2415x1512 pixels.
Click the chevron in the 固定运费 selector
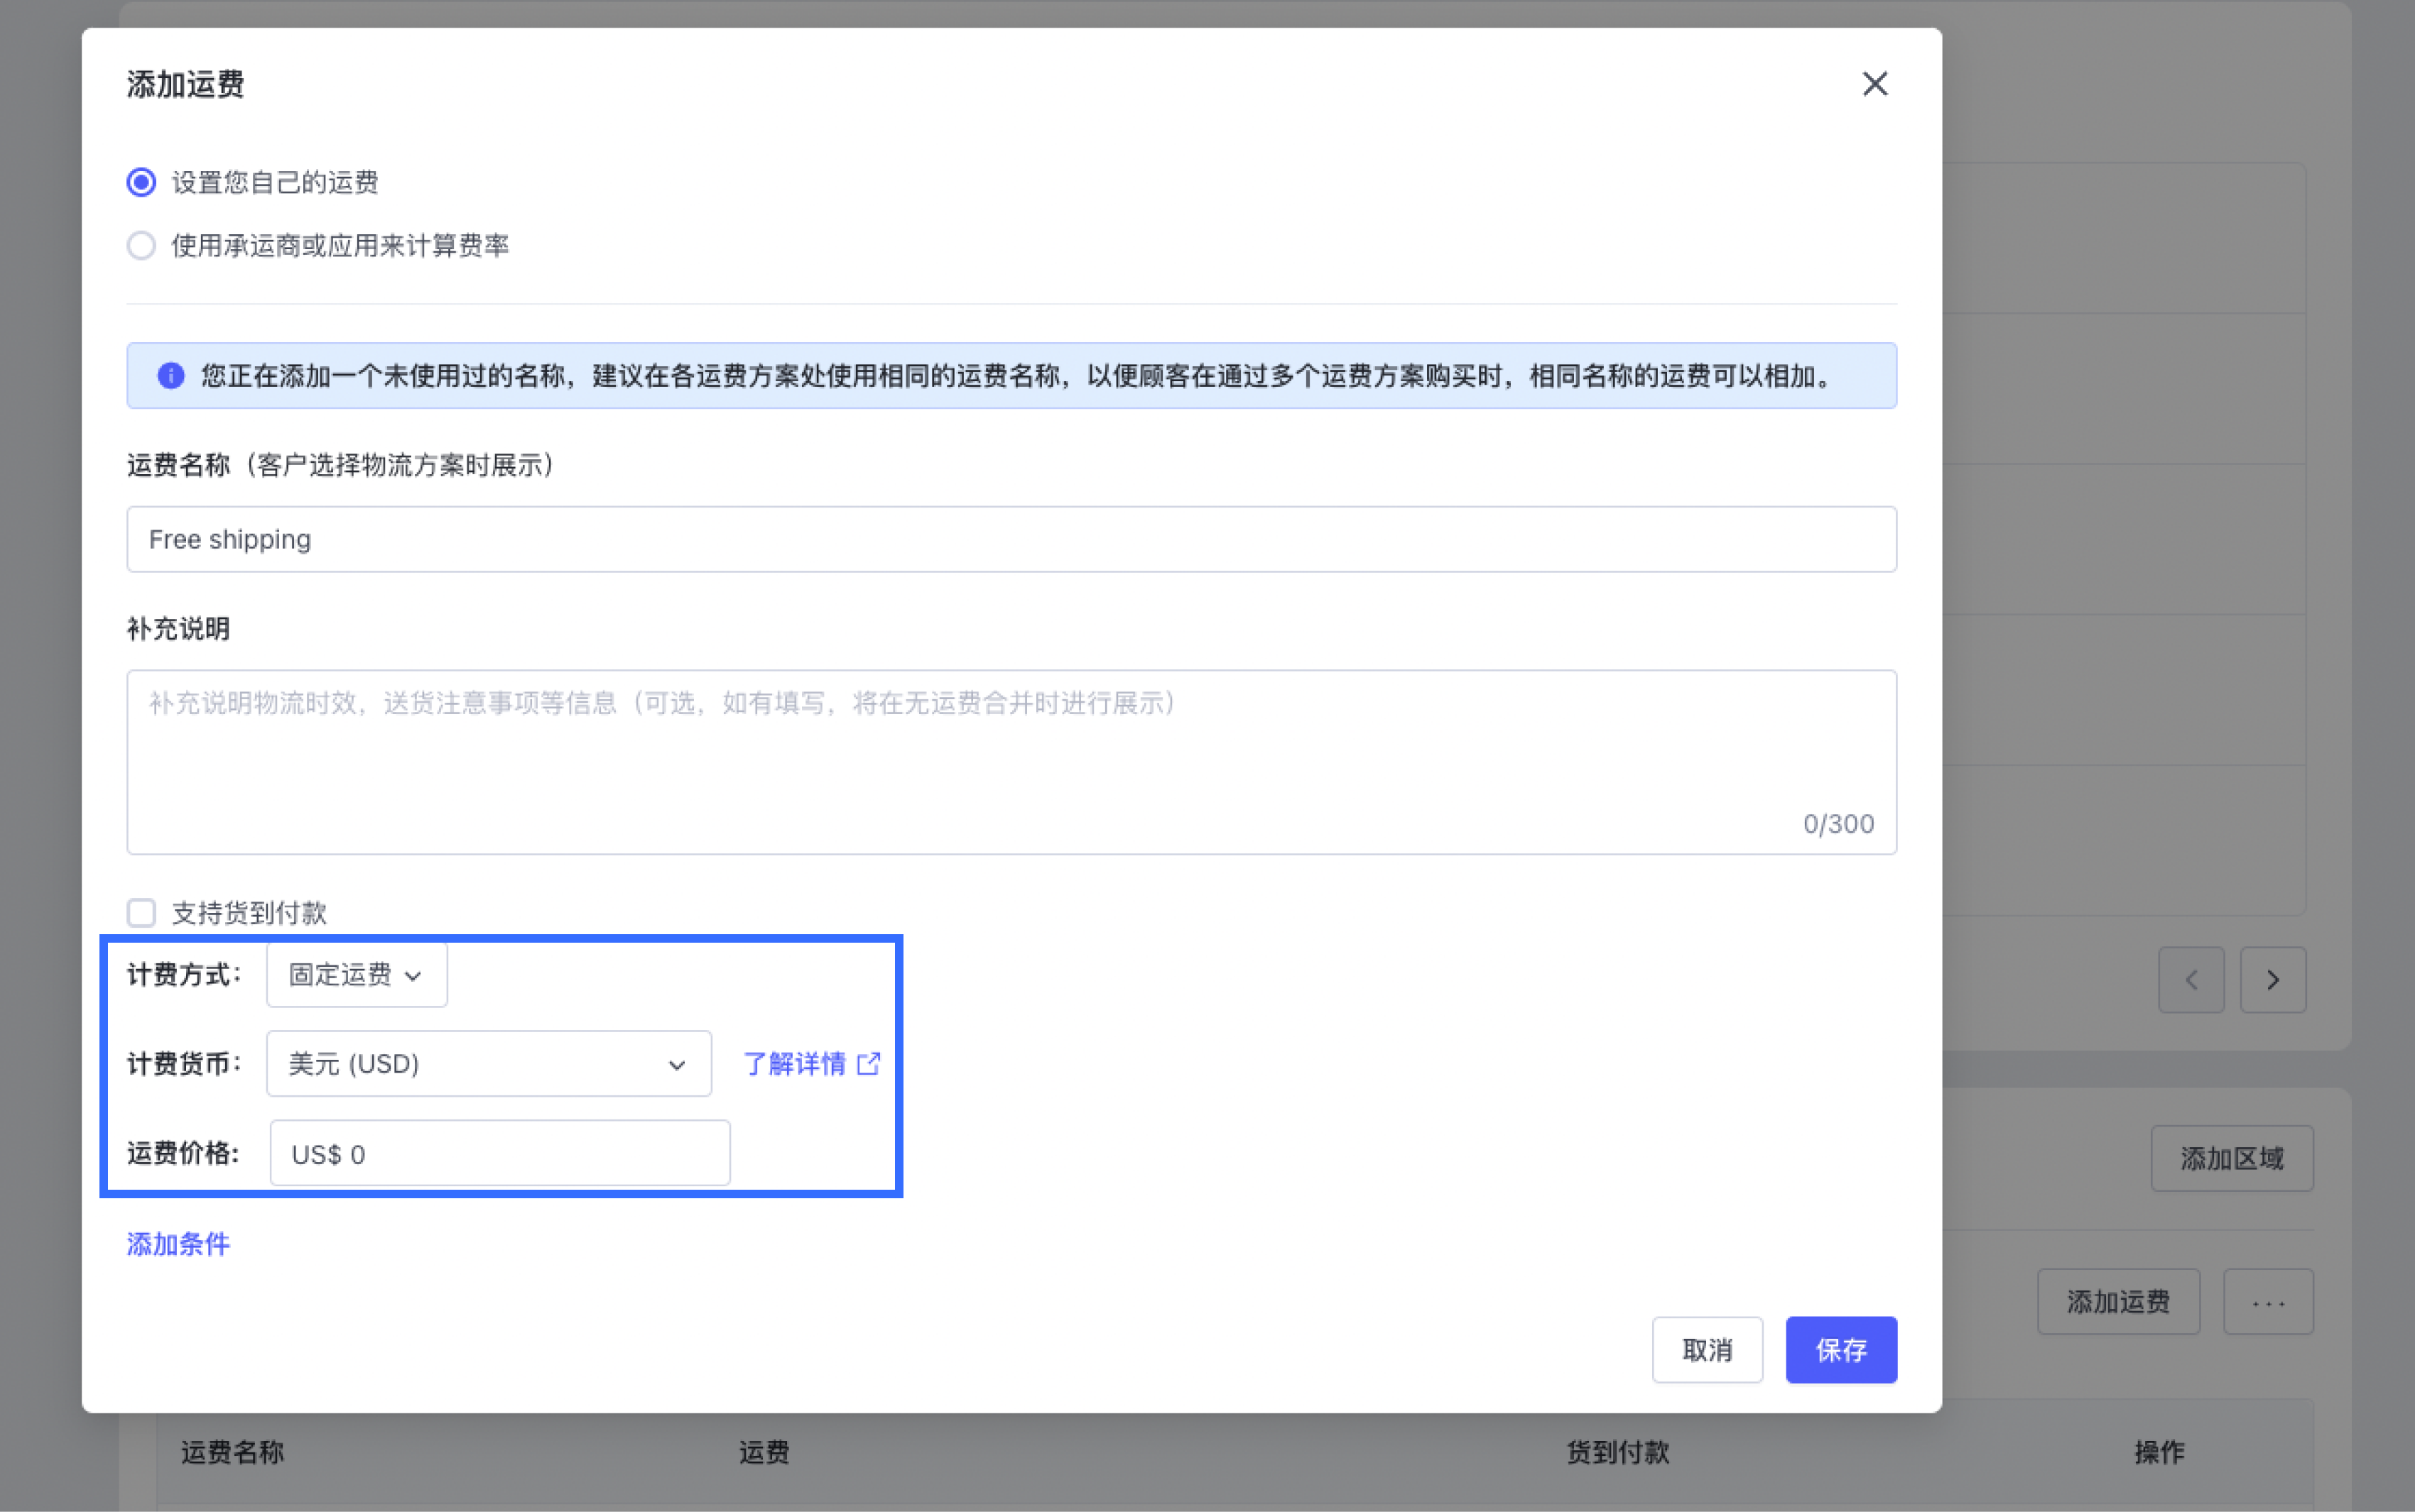point(413,976)
